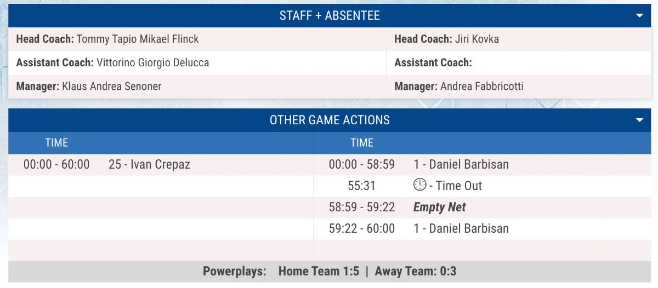This screenshot has width=658, height=288.
Task: Collapse the OTHER GAME ACTIONS section arrow
Action: coord(639,120)
